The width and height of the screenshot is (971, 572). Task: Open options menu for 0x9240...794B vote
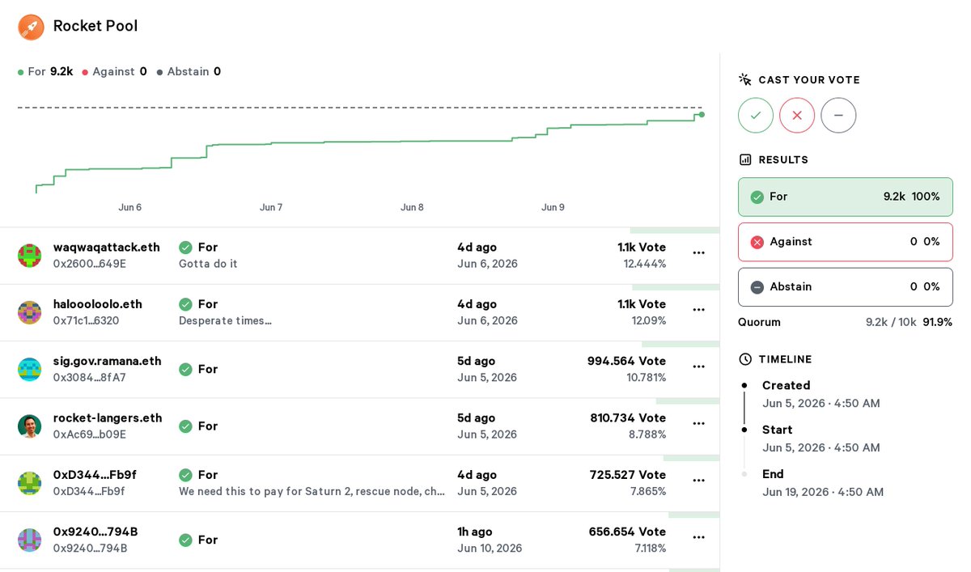tap(699, 537)
